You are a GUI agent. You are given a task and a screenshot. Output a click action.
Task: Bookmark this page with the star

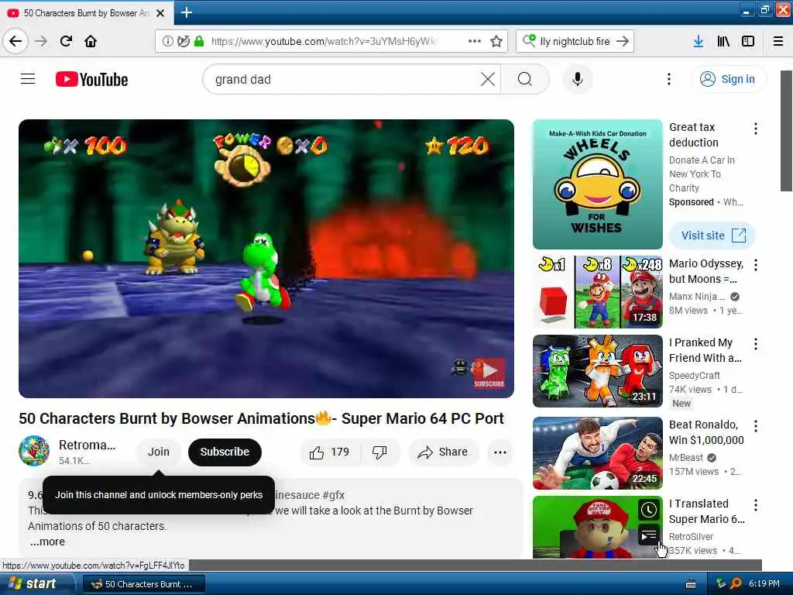(496, 41)
